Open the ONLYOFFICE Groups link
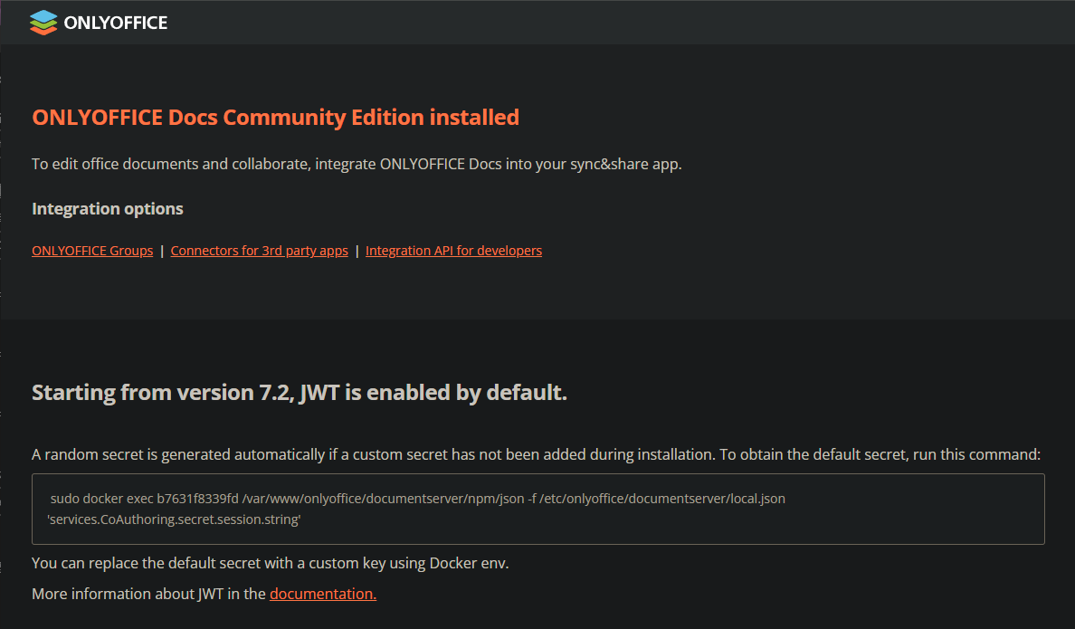Viewport: 1075px width, 629px height. coord(92,251)
